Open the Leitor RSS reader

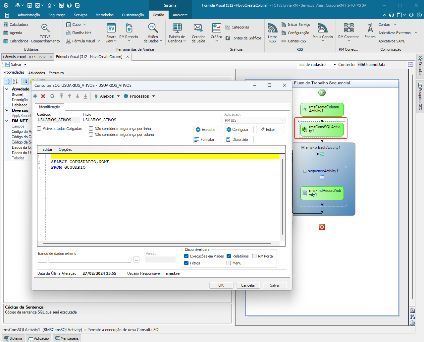[272, 33]
